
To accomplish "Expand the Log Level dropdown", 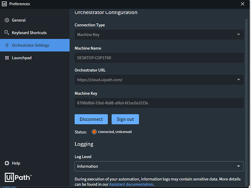I will click(x=238, y=166).
